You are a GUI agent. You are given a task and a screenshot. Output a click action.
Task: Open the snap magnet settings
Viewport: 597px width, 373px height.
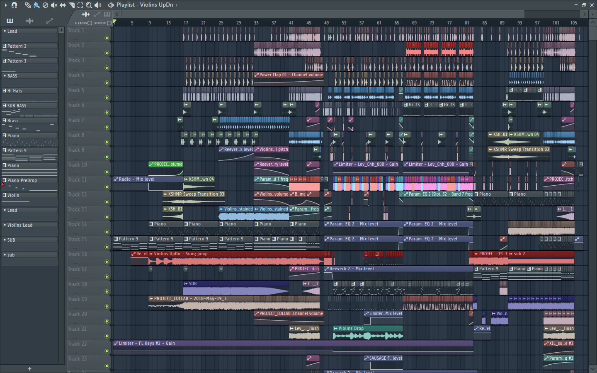pos(14,5)
